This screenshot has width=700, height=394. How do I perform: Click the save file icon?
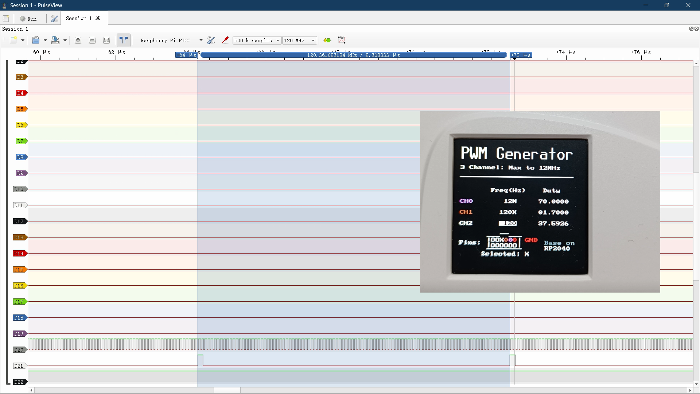pos(55,40)
